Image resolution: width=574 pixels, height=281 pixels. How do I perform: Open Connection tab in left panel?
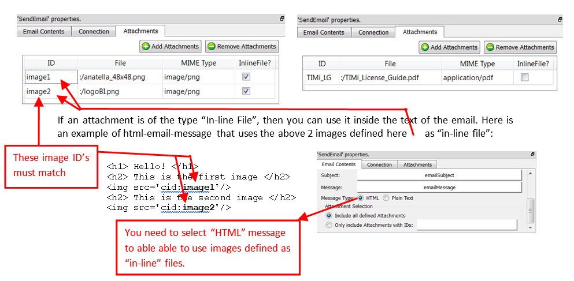click(93, 31)
